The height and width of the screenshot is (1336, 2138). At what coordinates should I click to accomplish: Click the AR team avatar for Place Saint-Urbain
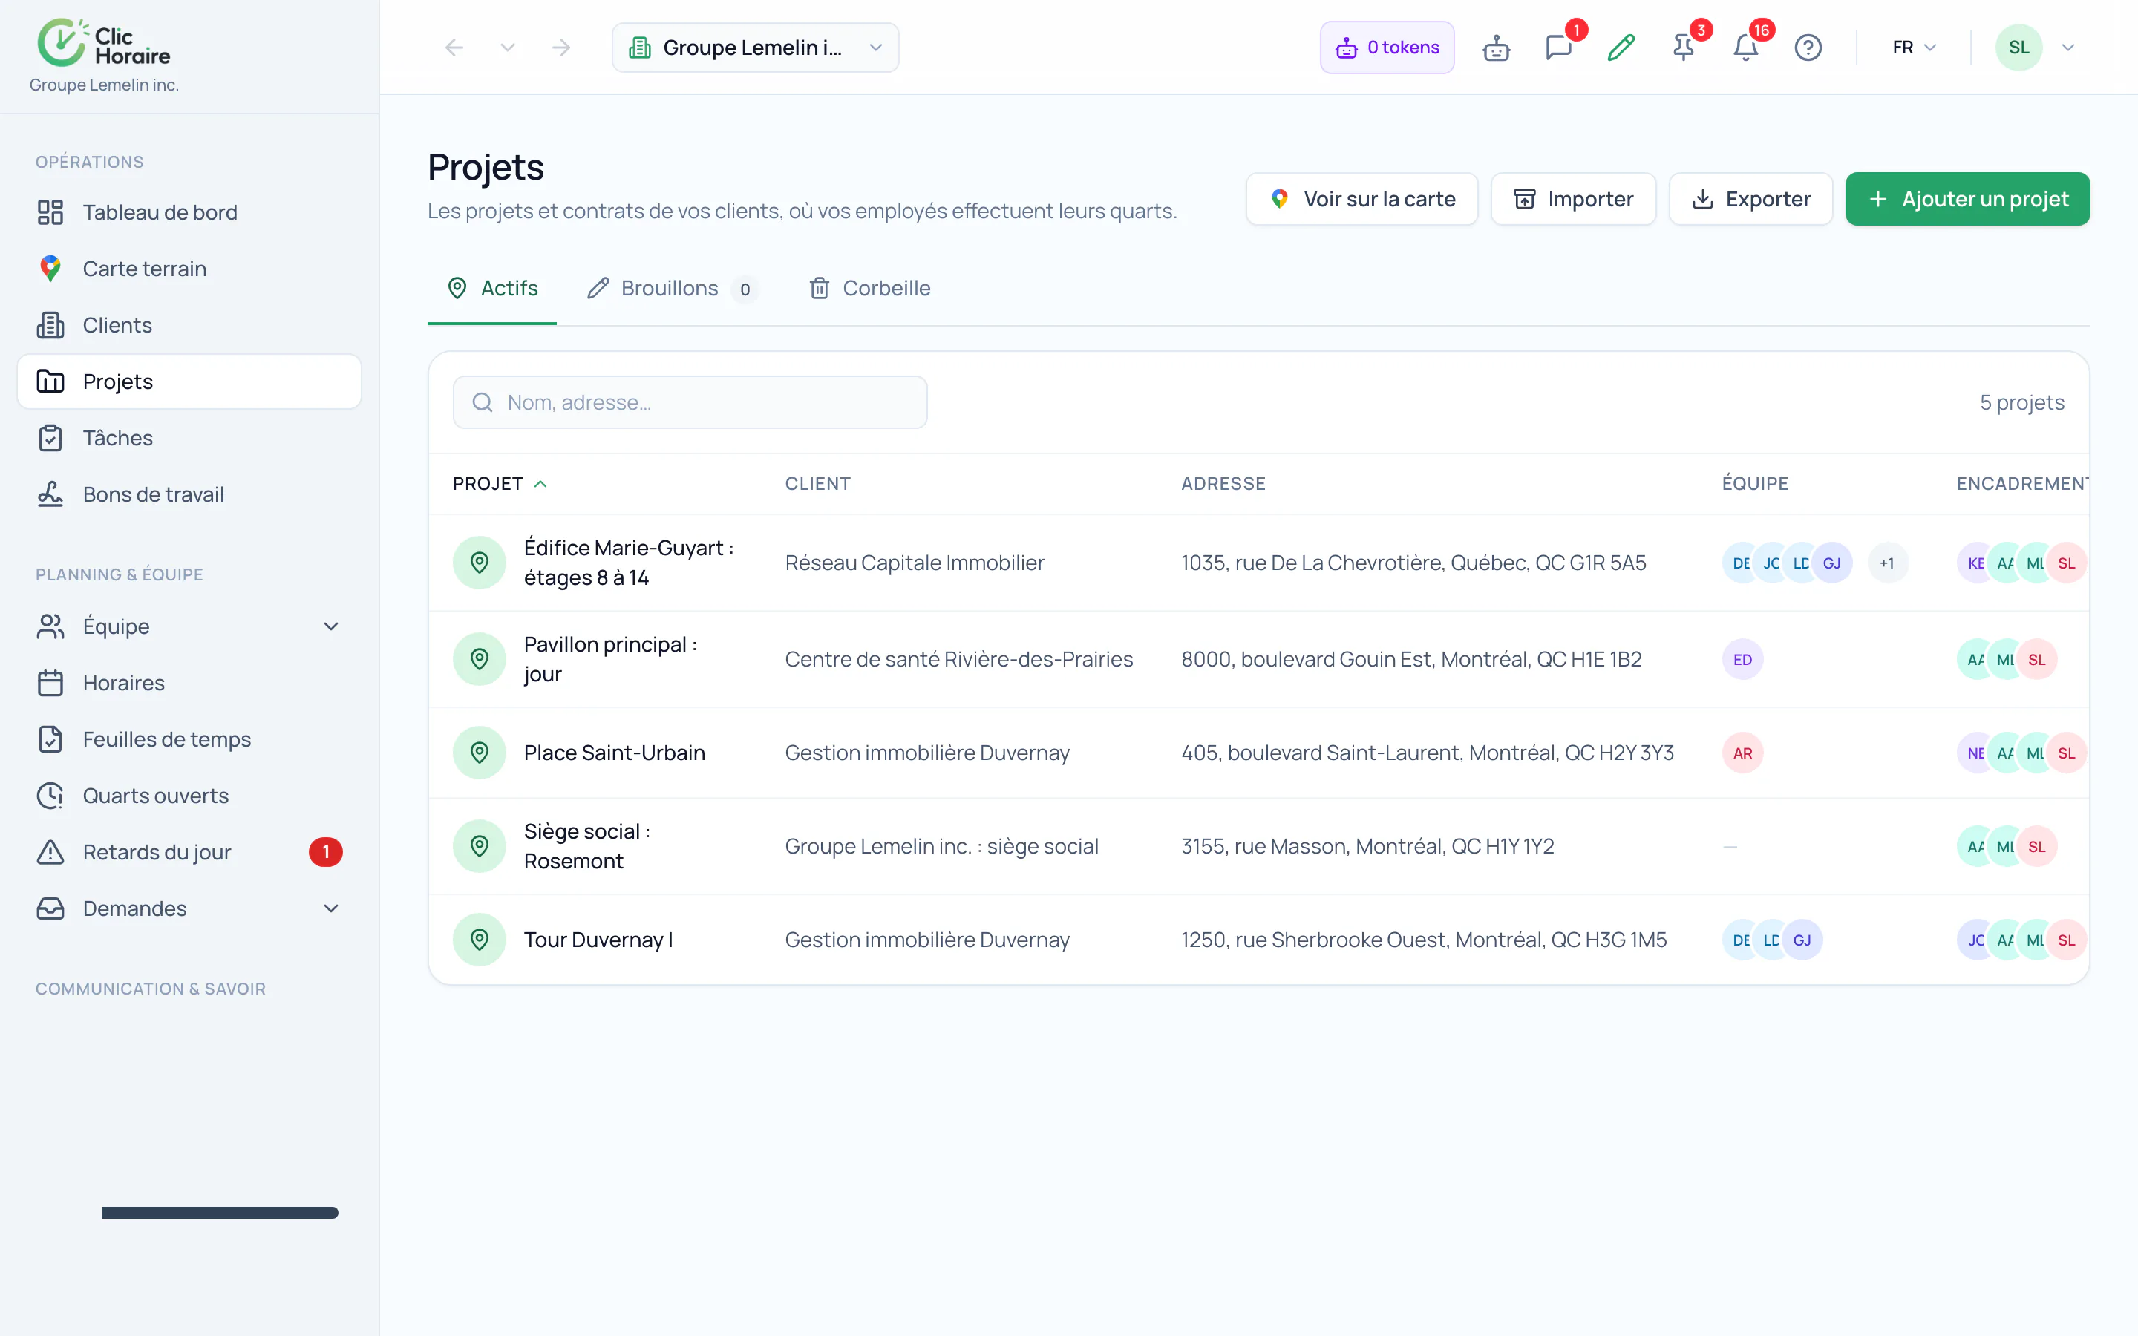[x=1742, y=753]
